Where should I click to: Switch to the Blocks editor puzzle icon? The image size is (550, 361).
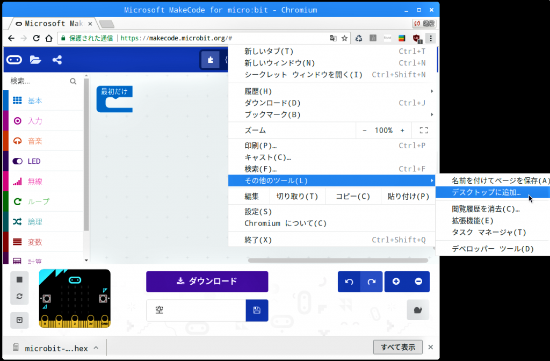click(x=211, y=60)
